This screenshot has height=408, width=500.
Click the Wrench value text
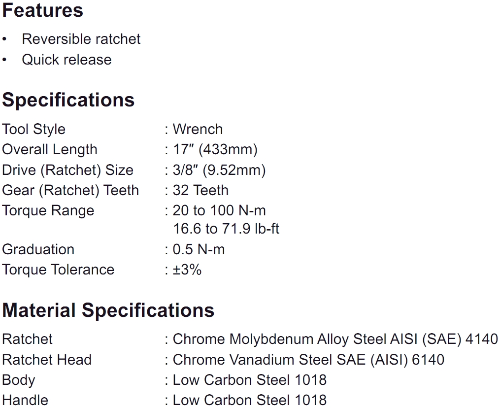[x=198, y=129]
